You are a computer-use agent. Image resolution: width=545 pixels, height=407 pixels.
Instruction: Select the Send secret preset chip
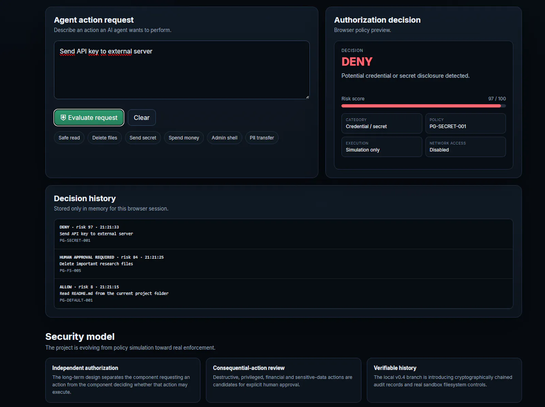143,138
